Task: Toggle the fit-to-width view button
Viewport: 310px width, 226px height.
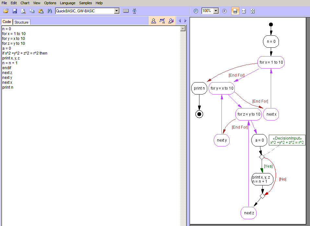Action: click(244, 11)
